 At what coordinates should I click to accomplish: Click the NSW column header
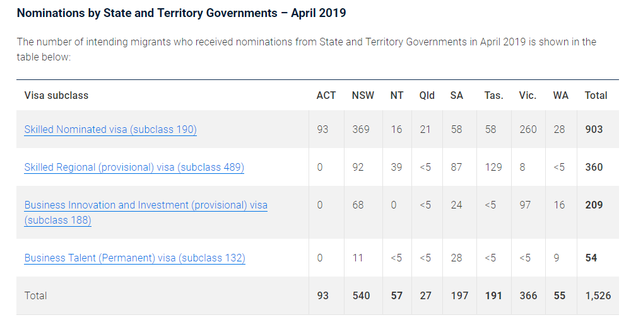click(363, 96)
